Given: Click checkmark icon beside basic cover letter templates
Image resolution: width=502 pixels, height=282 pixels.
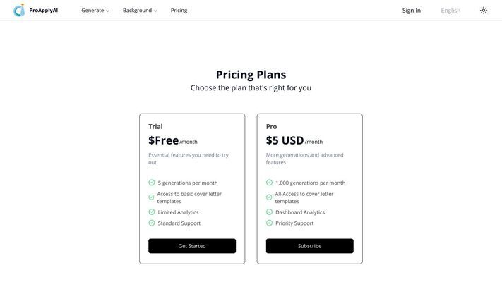Looking at the screenshot, I should 151,197.
